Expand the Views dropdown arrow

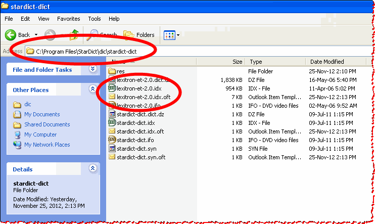(x=178, y=35)
